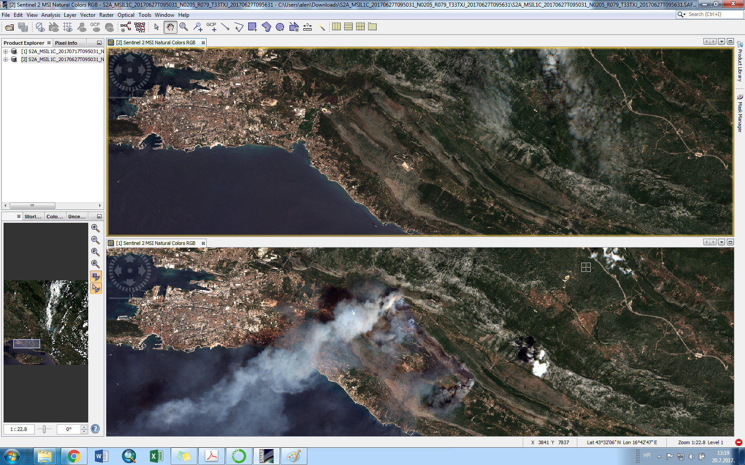Click navigation panel help button
Screen dimensions: 745x465
(x=95, y=429)
